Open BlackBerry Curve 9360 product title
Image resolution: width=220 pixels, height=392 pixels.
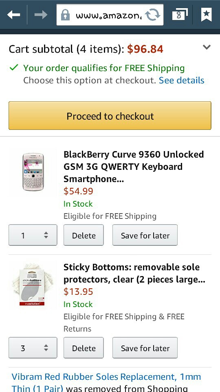[x=134, y=167]
